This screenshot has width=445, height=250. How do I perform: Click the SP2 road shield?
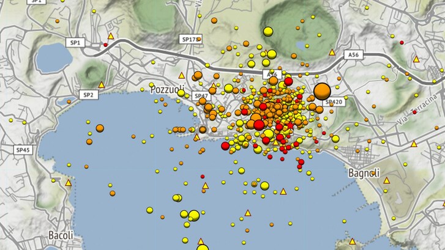[89, 95]
